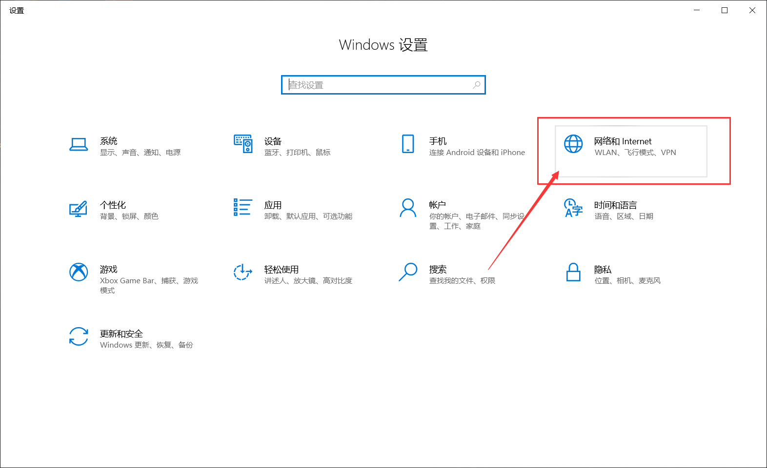Open the 设备 keyboard and speaker icon
767x468 pixels.
(x=243, y=144)
